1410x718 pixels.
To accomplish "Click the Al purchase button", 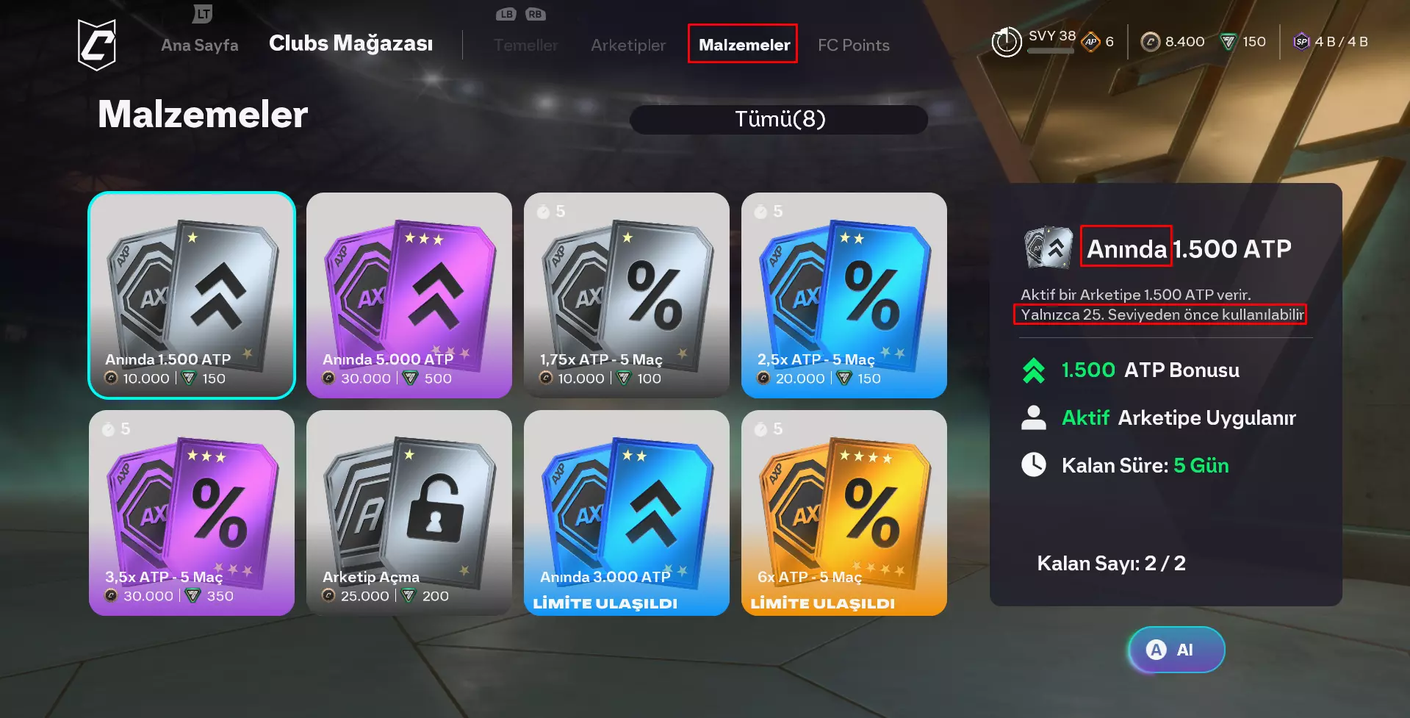I will point(1176,650).
